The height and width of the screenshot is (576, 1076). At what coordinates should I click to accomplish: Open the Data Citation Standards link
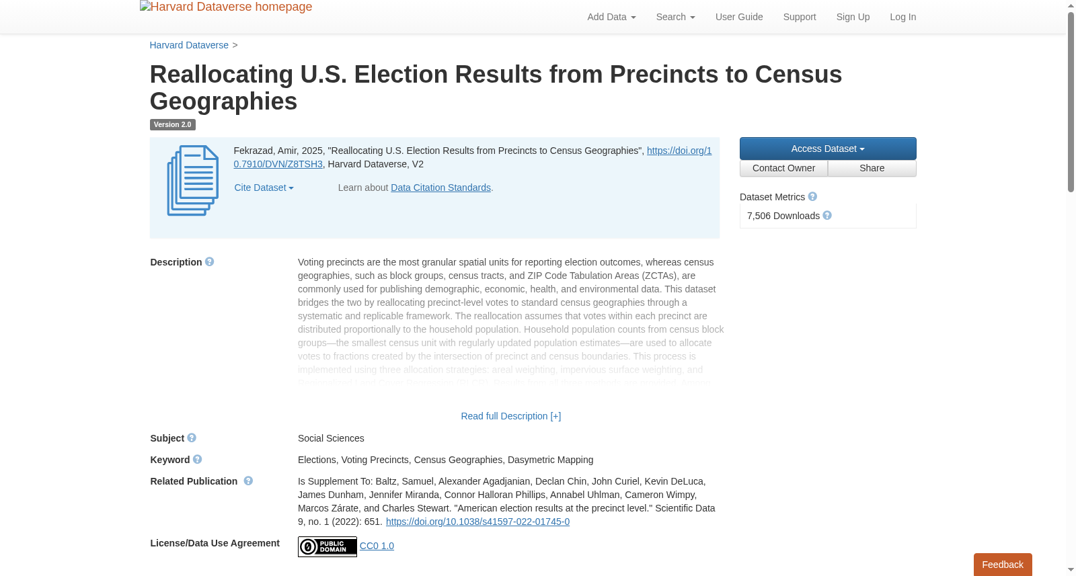coord(441,188)
